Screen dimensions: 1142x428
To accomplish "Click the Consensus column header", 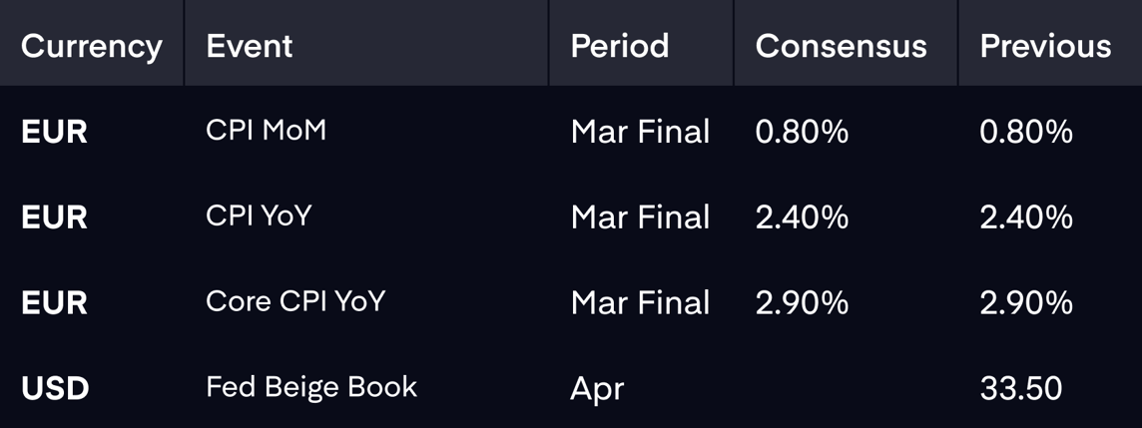I will pos(842,46).
